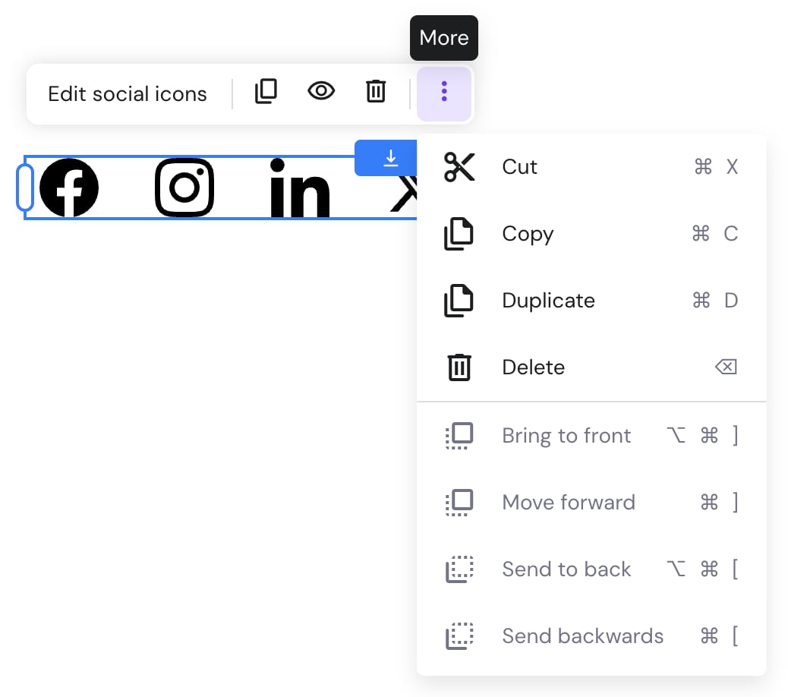
Task: Open the preview eye icon in the toolbar
Action: pos(321,91)
